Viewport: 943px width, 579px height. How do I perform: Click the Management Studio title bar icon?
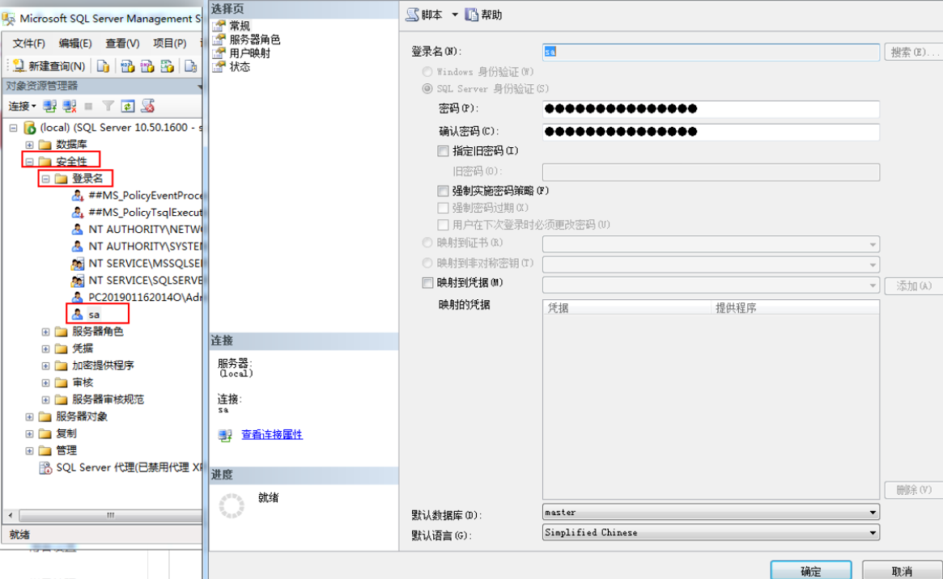pyautogui.click(x=8, y=19)
